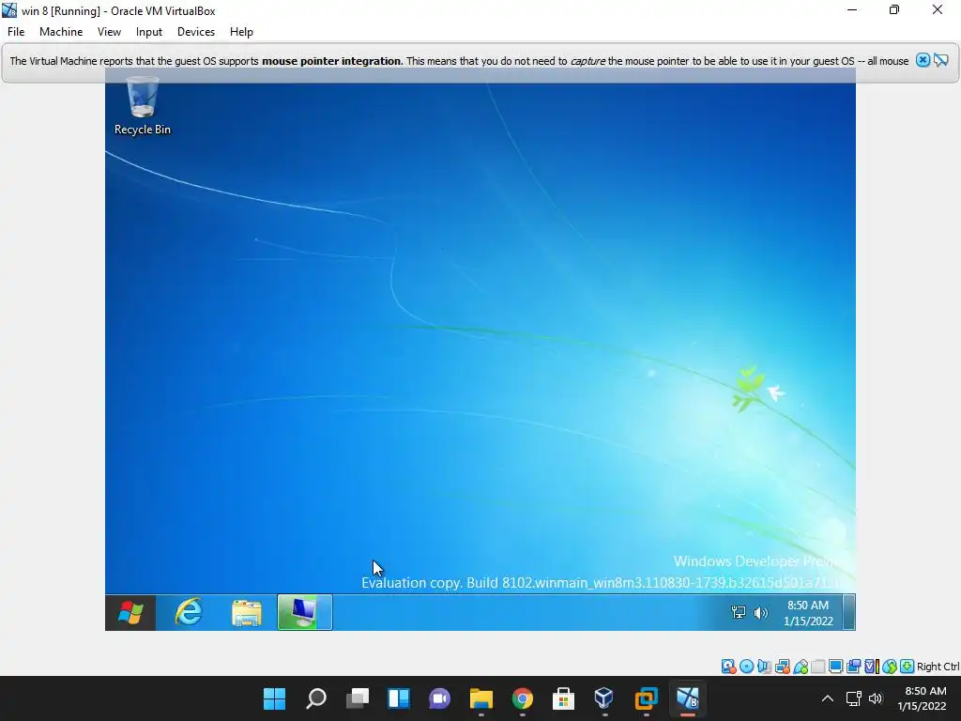Click VirtualBox network adapter indicator
Image resolution: width=961 pixels, height=721 pixels.
(x=783, y=667)
